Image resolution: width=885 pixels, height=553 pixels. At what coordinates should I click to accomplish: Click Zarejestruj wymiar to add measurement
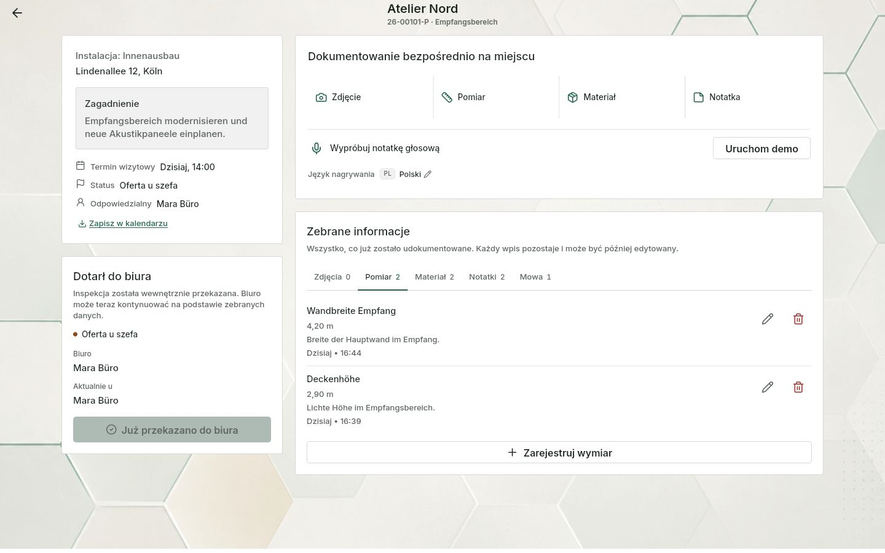click(x=559, y=452)
